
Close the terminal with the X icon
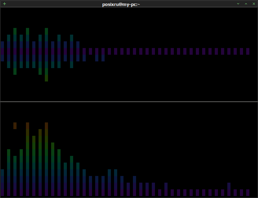pyautogui.click(x=254, y=4)
